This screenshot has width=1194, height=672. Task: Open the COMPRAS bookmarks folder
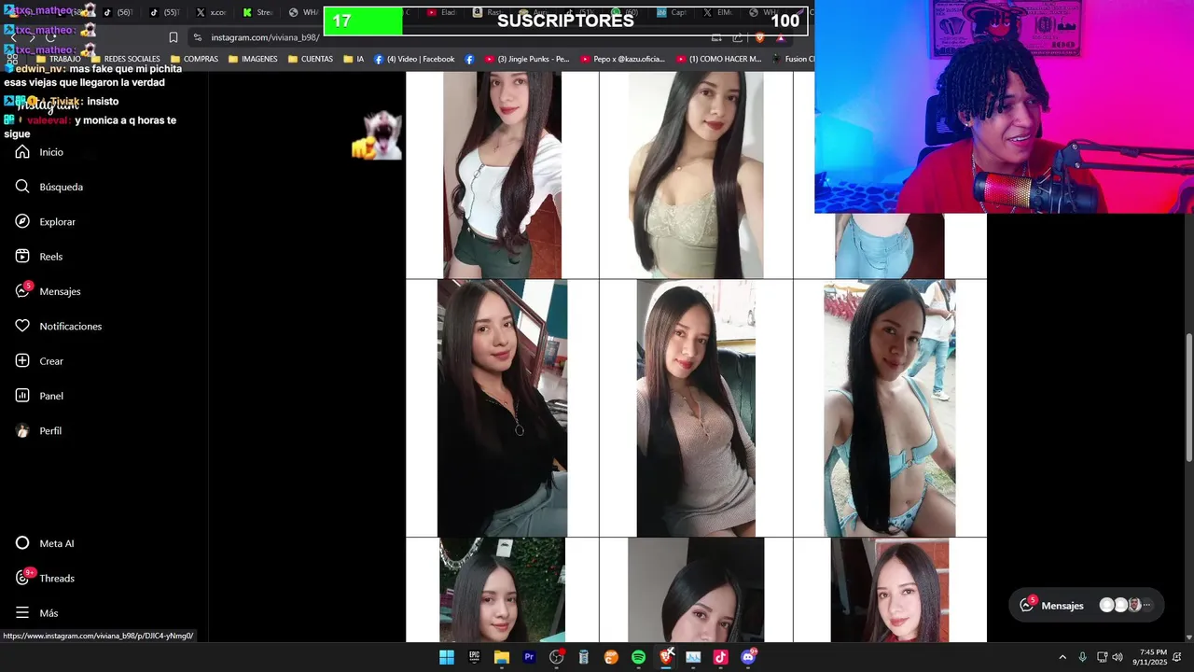click(x=194, y=59)
